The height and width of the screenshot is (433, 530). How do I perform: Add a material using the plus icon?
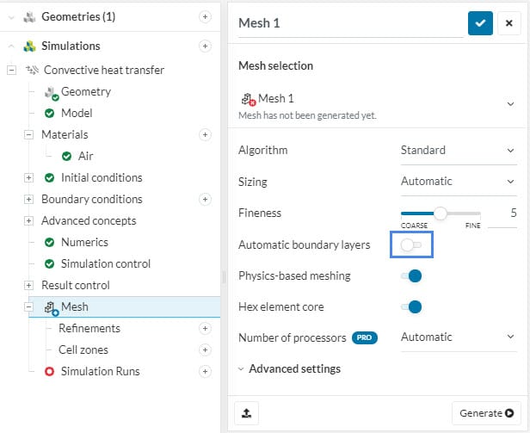[x=205, y=134]
